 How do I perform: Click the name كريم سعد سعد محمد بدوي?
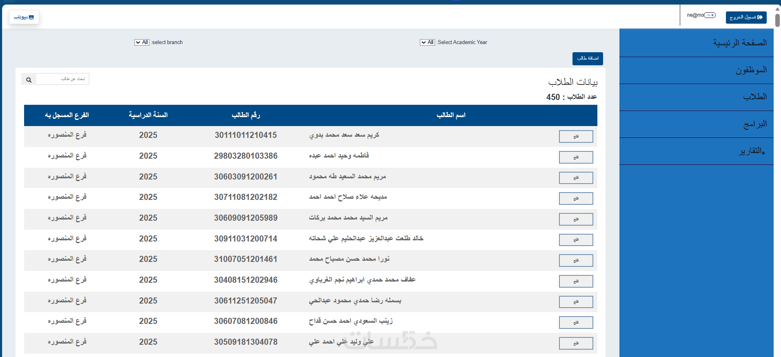click(x=344, y=135)
